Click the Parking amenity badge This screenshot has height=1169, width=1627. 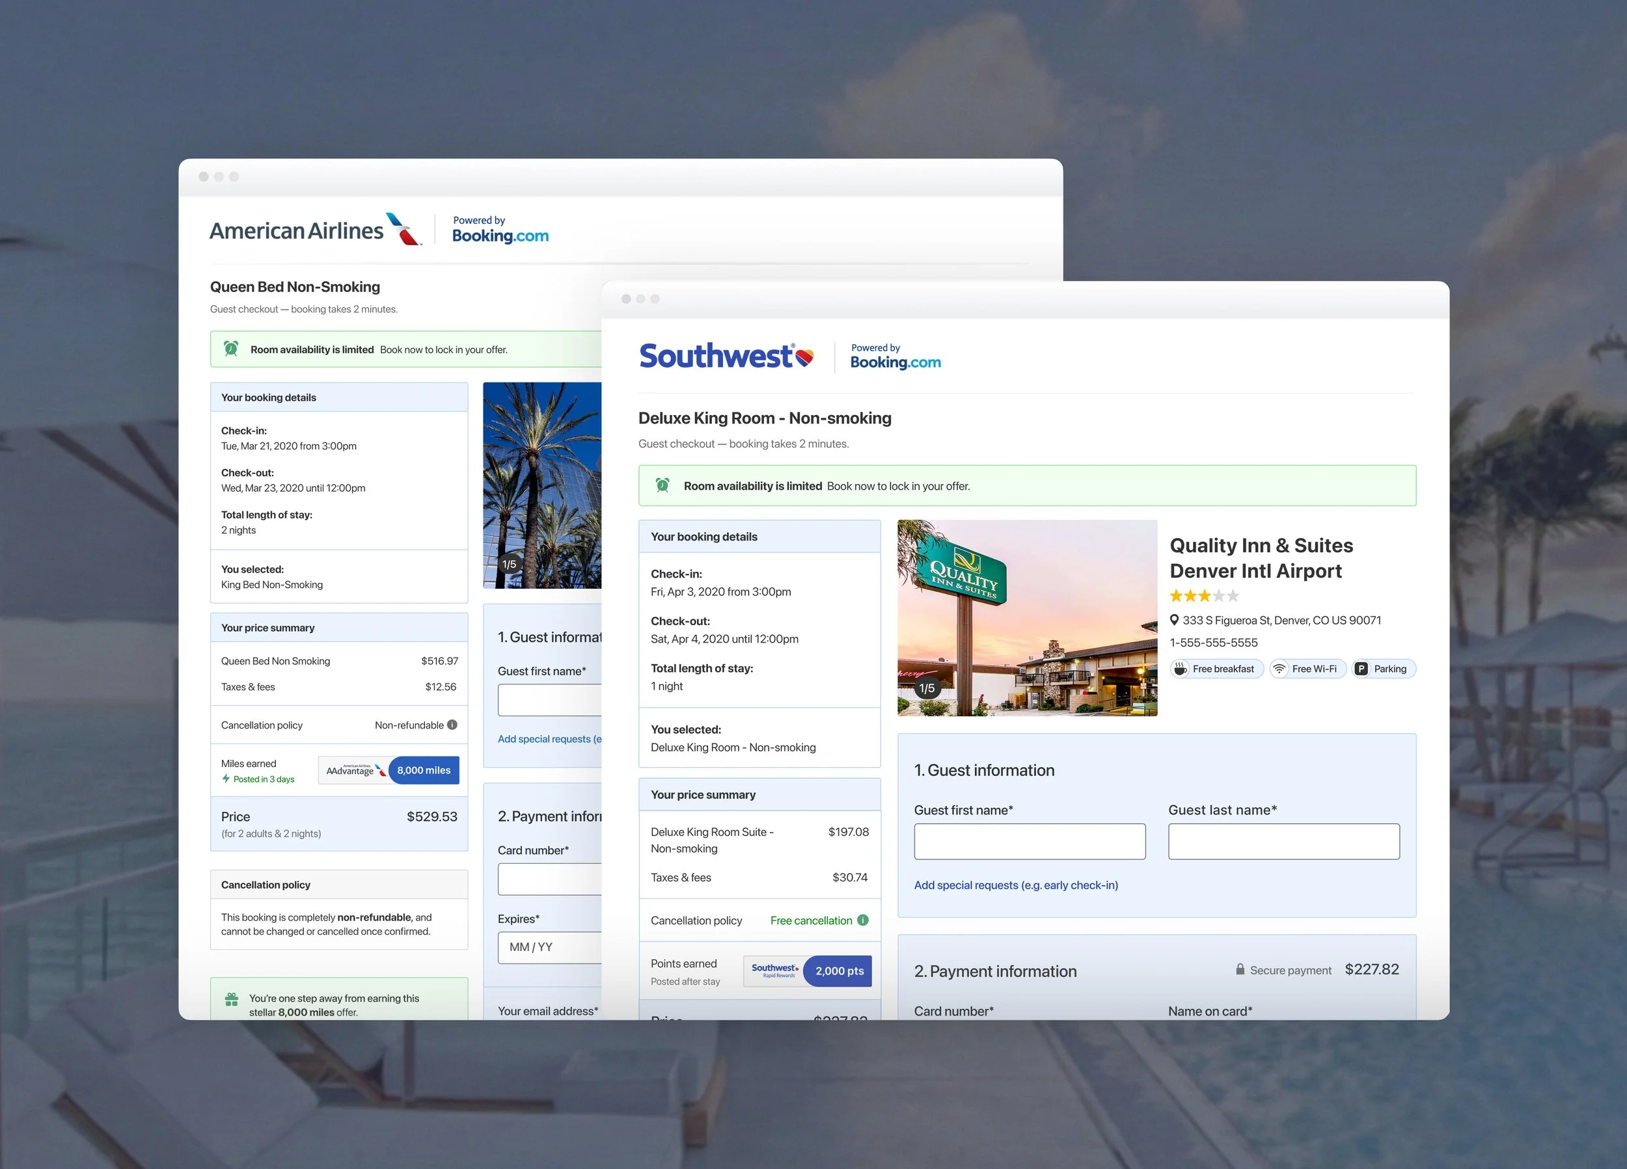(x=1383, y=668)
